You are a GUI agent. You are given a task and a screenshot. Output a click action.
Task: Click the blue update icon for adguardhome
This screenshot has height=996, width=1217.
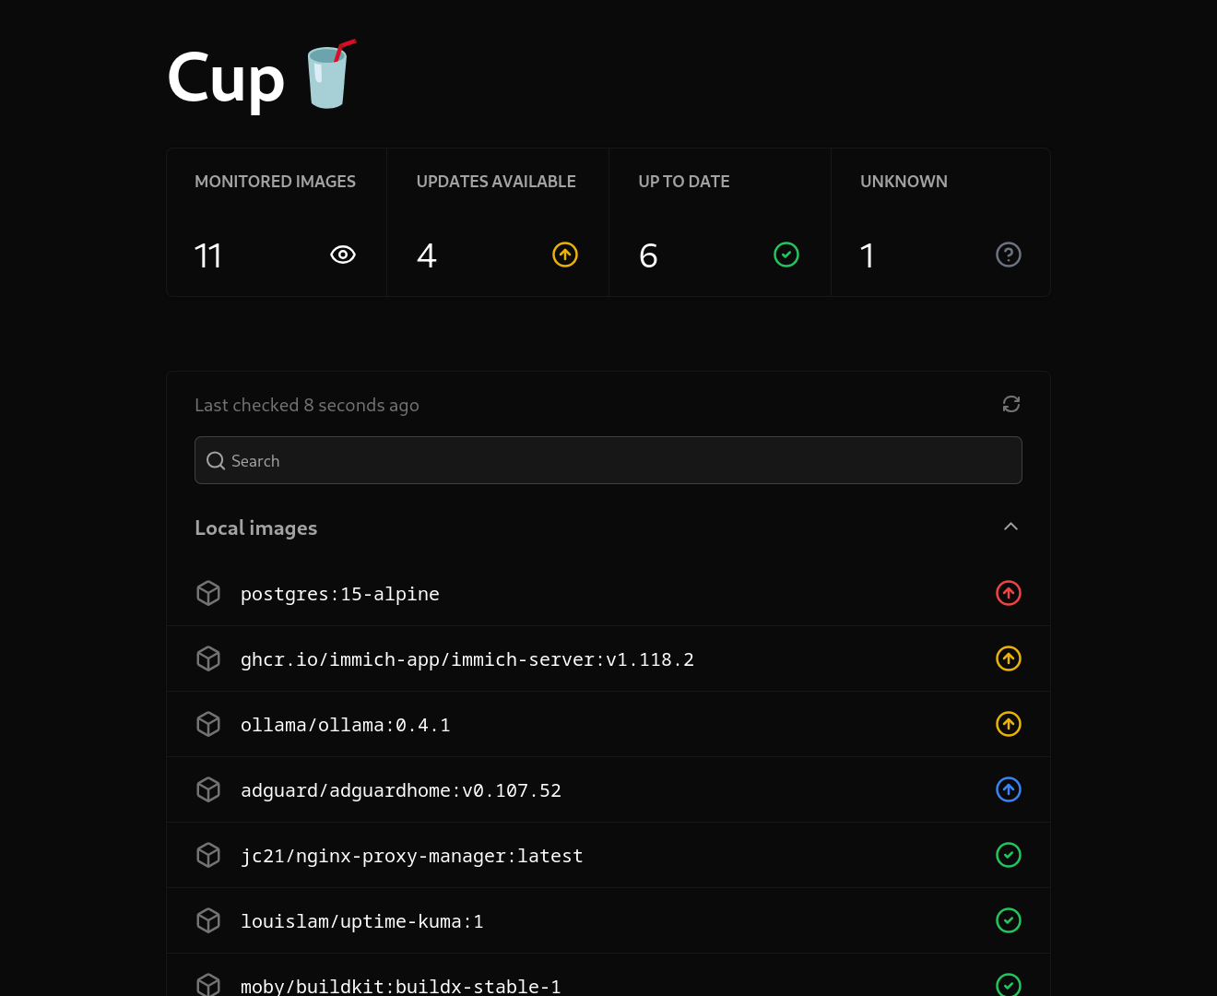(1009, 789)
